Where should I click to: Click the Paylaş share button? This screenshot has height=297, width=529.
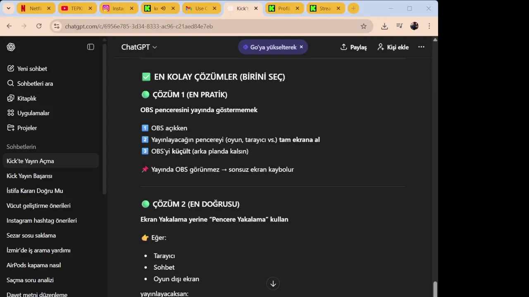pyautogui.click(x=353, y=47)
